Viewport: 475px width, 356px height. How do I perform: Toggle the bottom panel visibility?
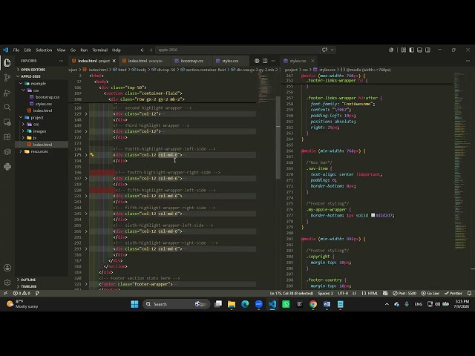(x=419, y=50)
